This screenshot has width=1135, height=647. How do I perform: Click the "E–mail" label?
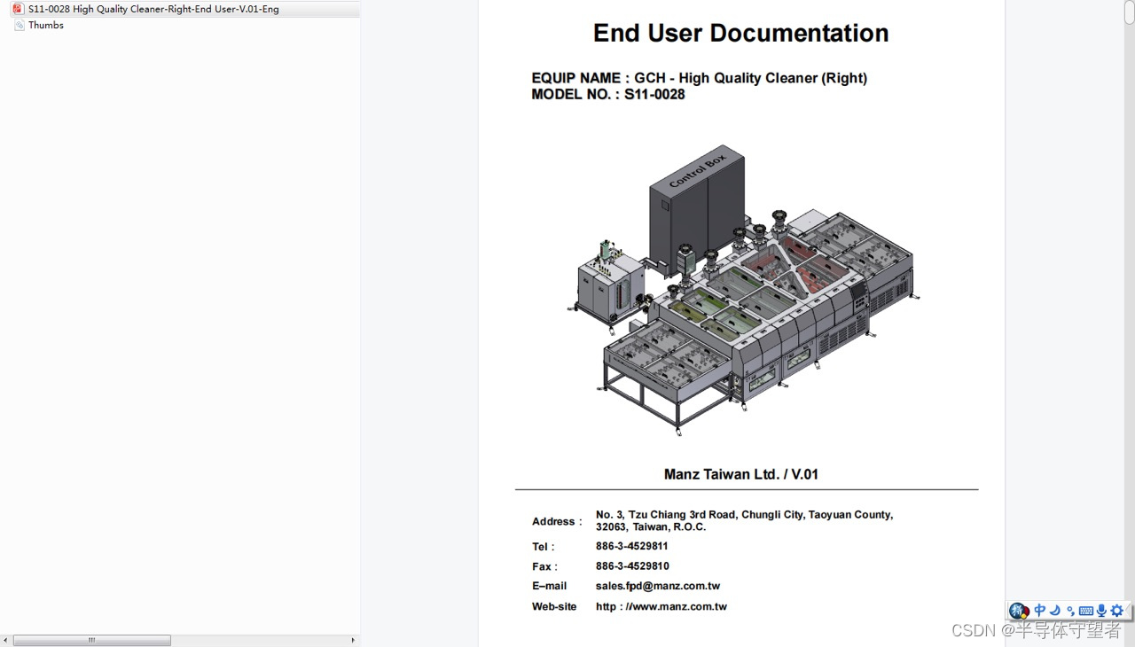549,586
